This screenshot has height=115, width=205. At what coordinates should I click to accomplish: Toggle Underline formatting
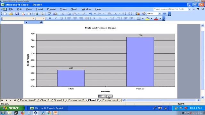point(61,19)
